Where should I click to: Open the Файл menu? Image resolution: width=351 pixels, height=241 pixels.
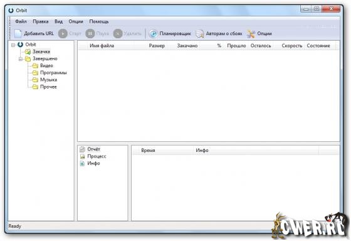(x=21, y=21)
